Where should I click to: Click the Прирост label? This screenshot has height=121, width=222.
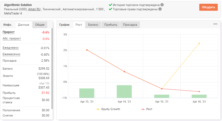9,32
